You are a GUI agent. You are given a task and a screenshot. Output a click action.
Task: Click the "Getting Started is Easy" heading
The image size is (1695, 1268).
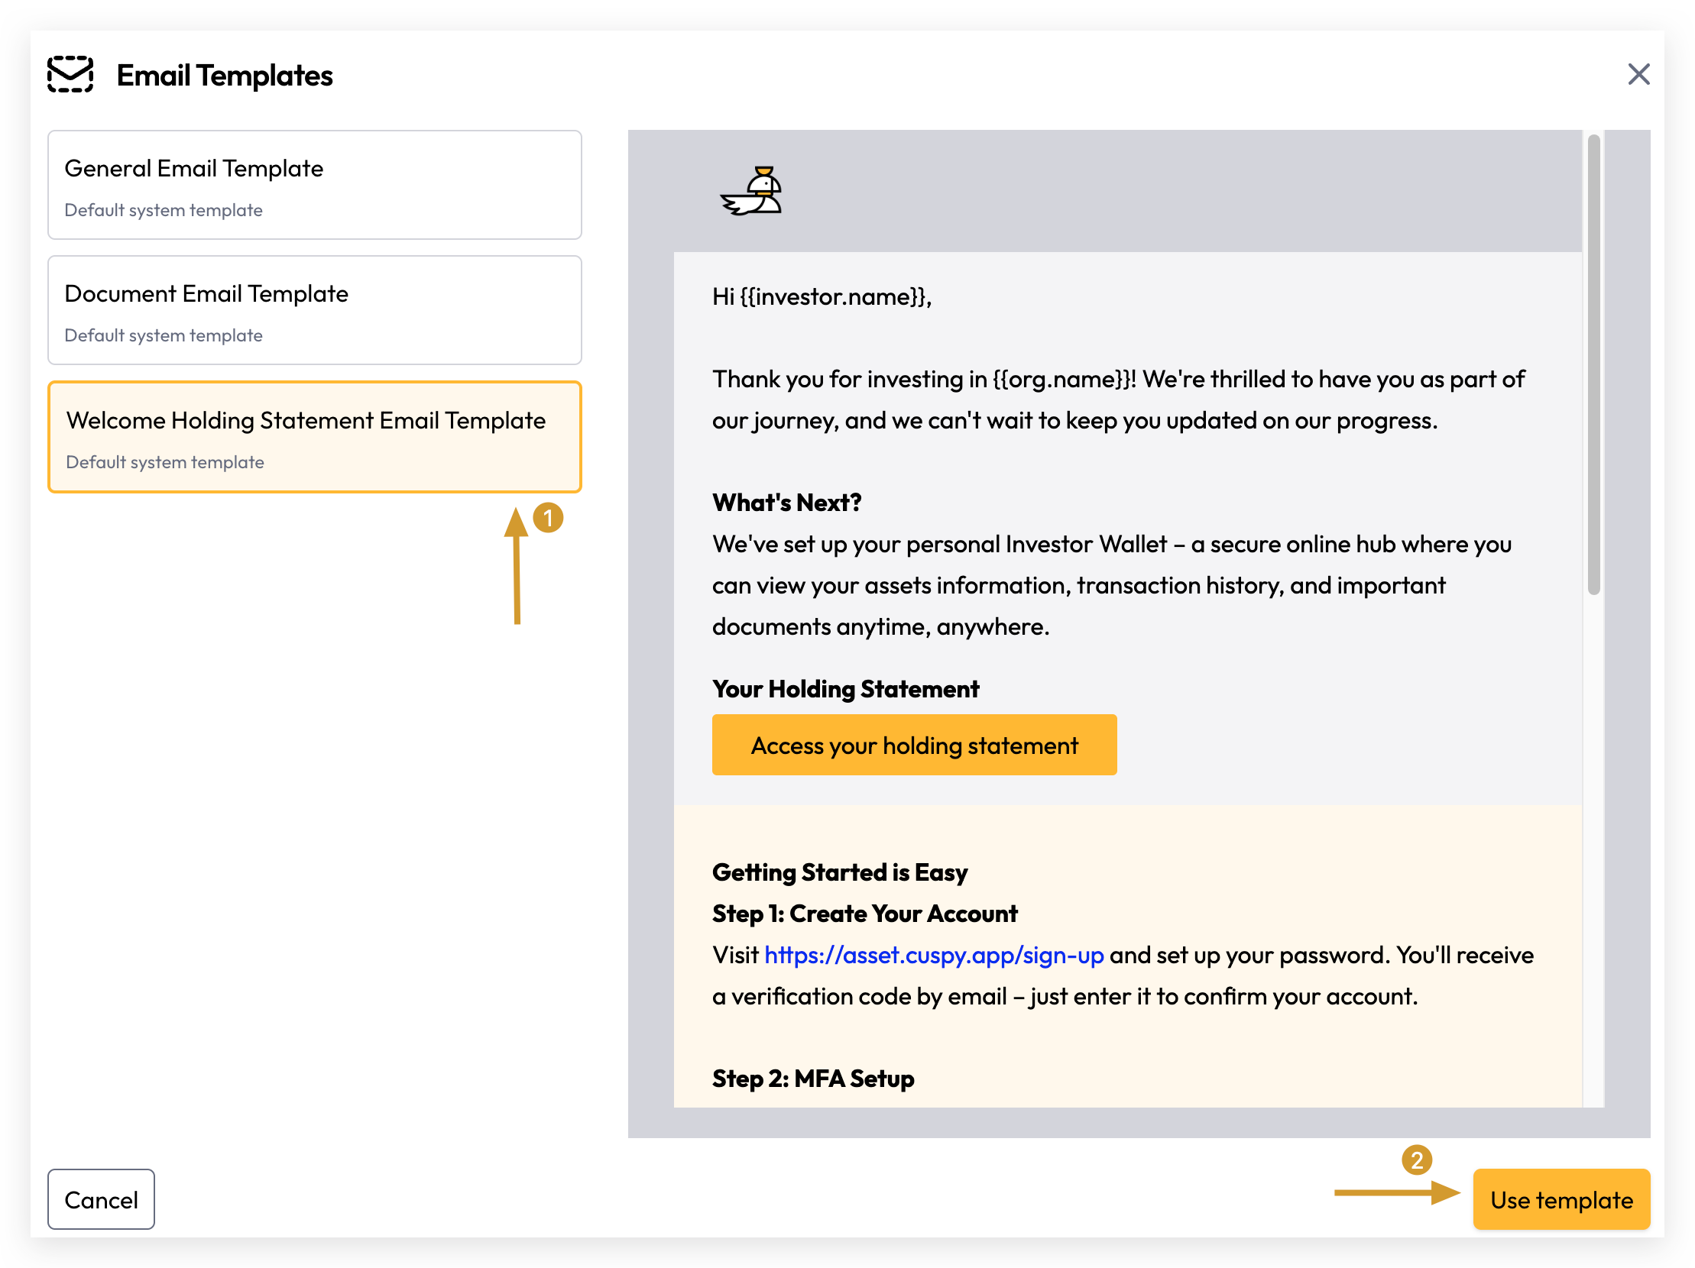point(839,872)
